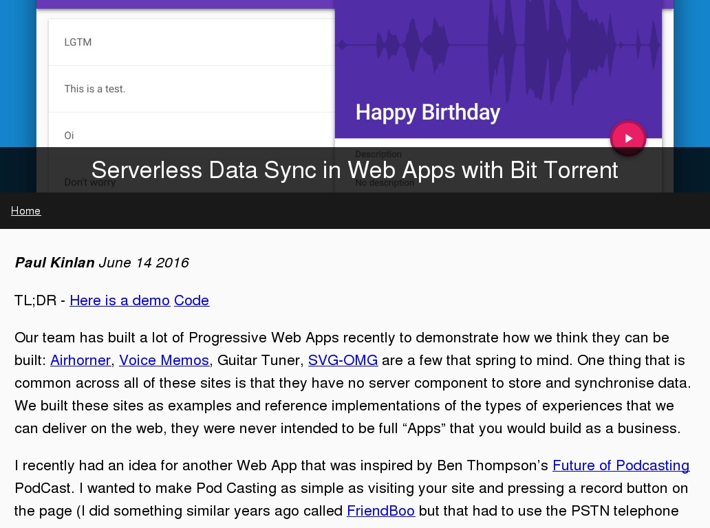Click the audio waveform image

[498, 45]
